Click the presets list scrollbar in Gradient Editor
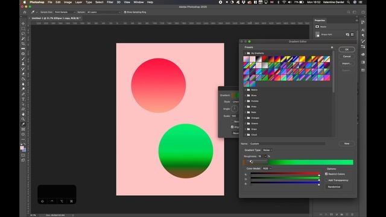 [334, 72]
